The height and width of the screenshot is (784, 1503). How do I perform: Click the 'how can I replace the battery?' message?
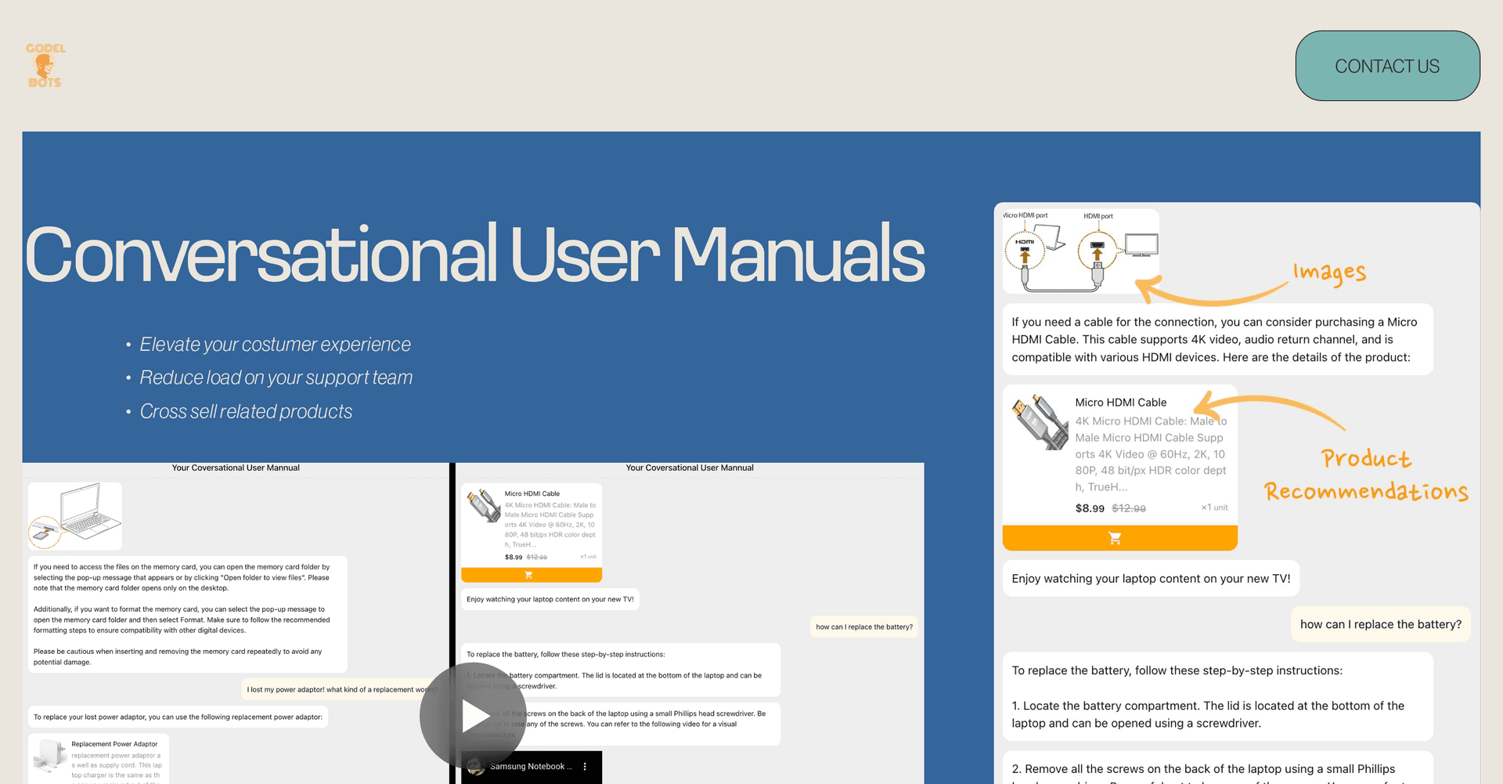pyautogui.click(x=1380, y=624)
